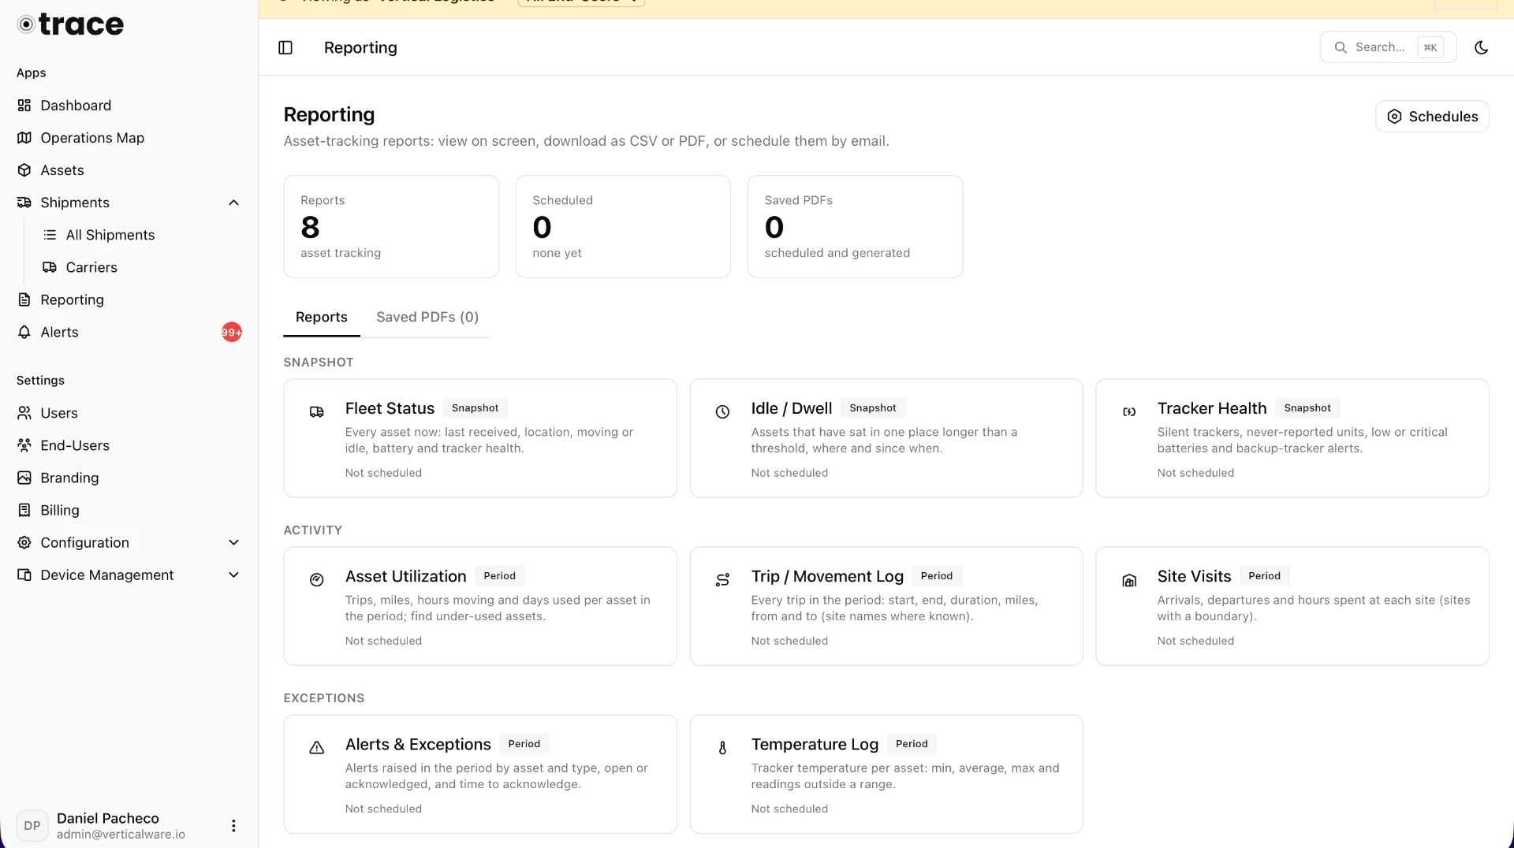Switch to dark mode with the moon icon
This screenshot has height=848, width=1514.
click(x=1481, y=47)
